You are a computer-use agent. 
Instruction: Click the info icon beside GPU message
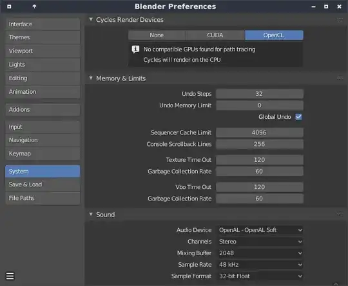click(x=135, y=49)
